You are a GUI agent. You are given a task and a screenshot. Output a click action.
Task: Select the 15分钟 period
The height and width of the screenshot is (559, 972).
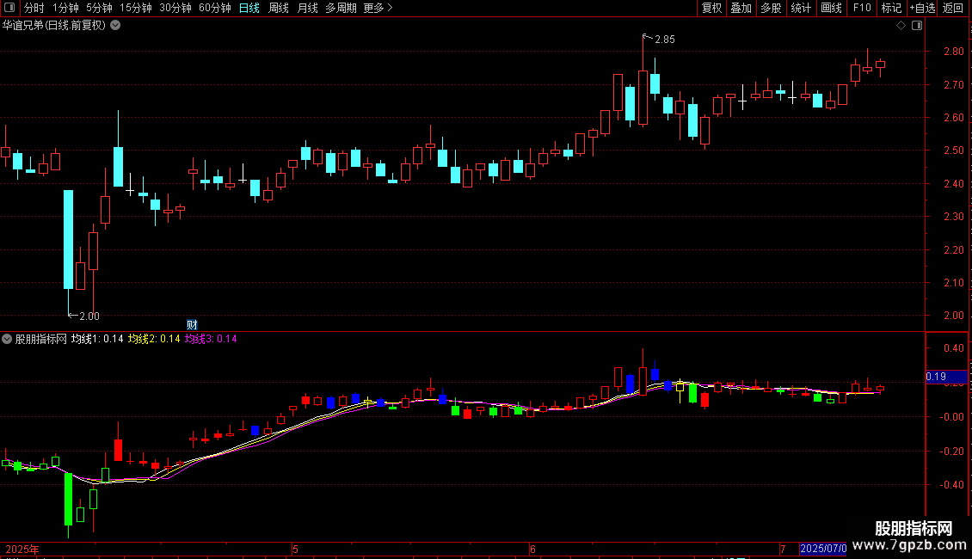point(135,8)
